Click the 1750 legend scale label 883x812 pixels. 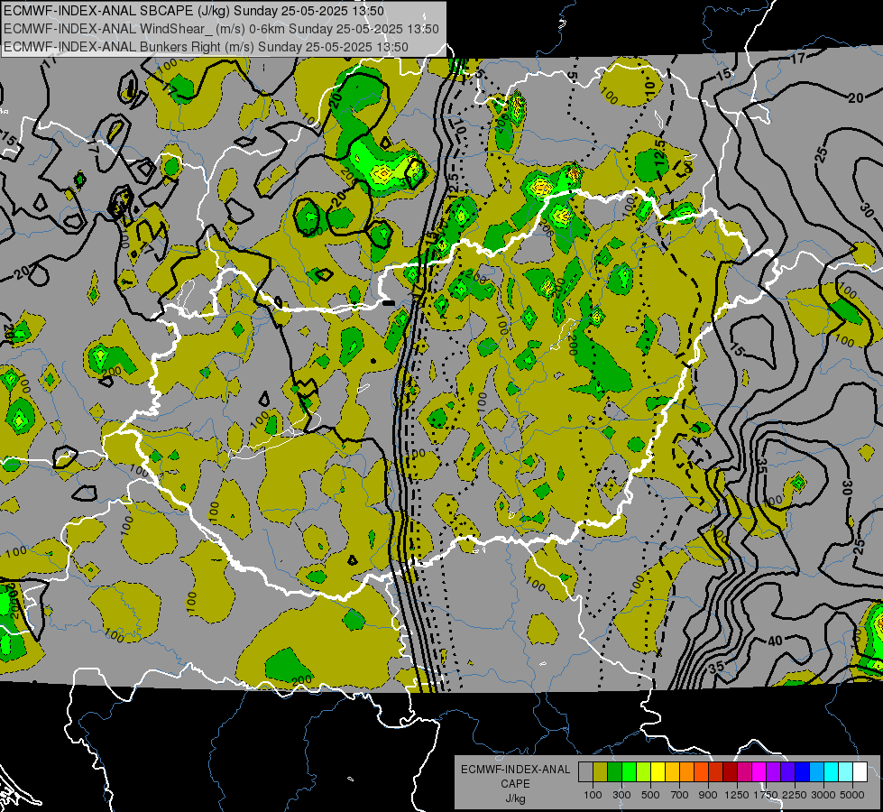[766, 795]
